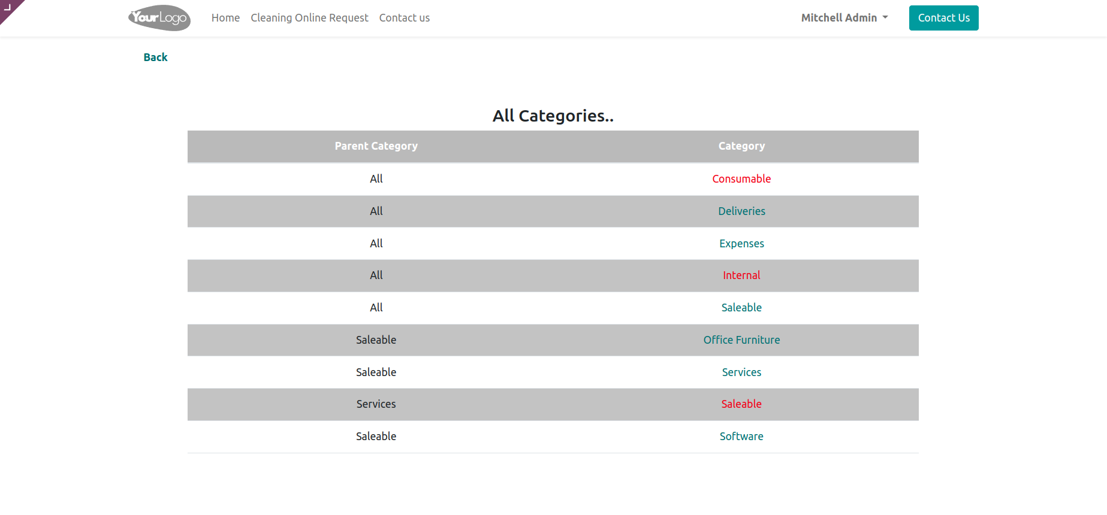Select the Services parent cell
1107x515 pixels.
376,404
